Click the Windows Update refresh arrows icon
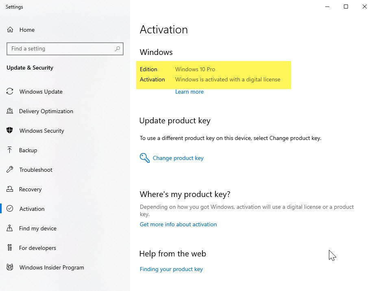This screenshot has width=374, height=291. (10, 91)
